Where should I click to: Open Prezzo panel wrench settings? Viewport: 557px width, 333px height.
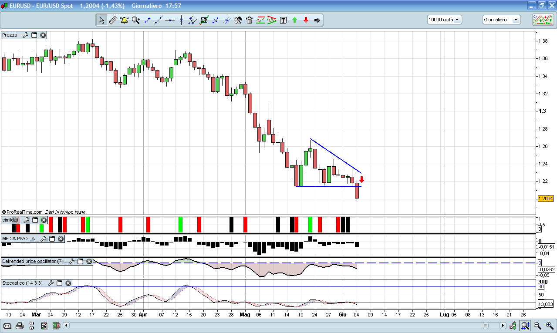pyautogui.click(x=25, y=35)
